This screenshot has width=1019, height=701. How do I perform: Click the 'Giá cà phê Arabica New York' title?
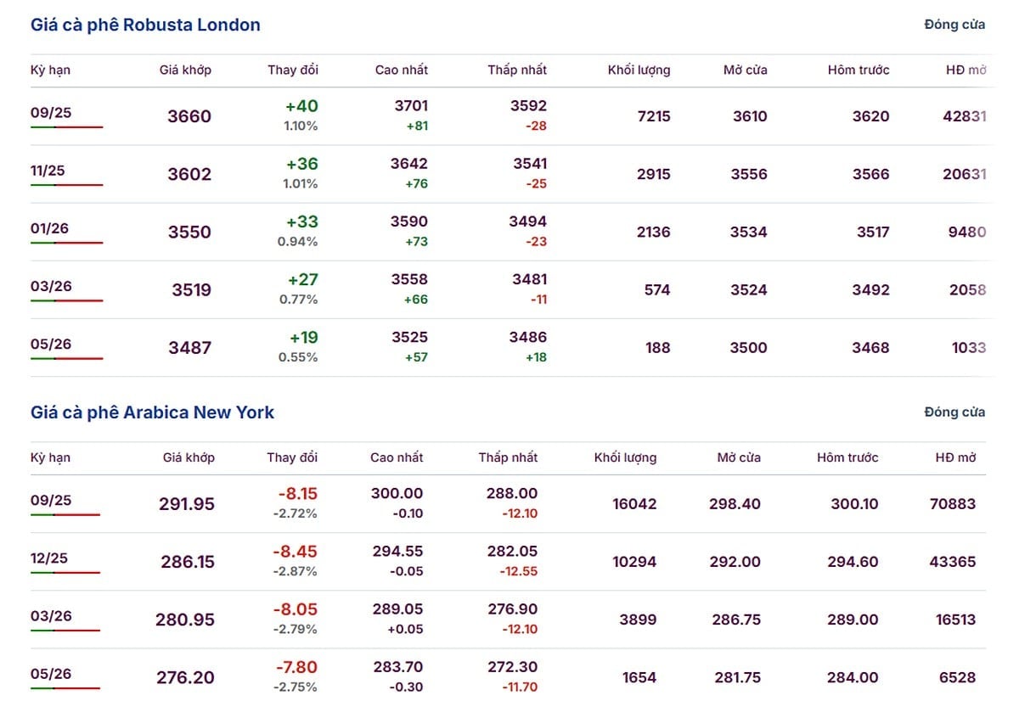click(x=153, y=412)
